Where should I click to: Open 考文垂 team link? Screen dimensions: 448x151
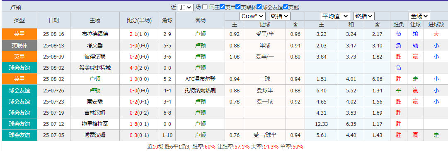(95, 45)
